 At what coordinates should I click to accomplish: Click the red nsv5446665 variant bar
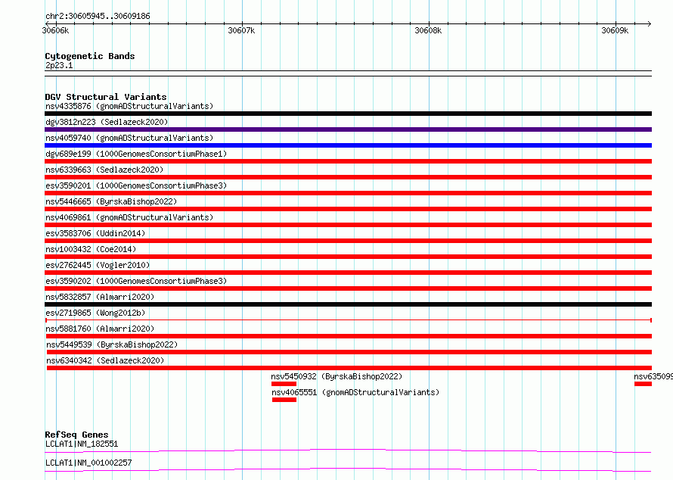click(x=348, y=209)
